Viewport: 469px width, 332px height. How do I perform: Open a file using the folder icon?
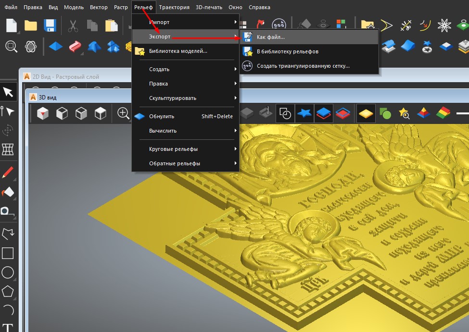[x=30, y=25]
